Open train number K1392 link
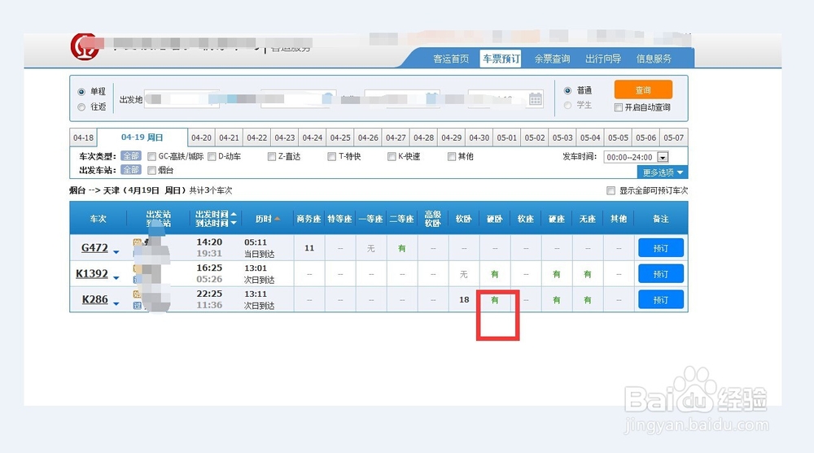The width and height of the screenshot is (814, 453). click(x=92, y=273)
